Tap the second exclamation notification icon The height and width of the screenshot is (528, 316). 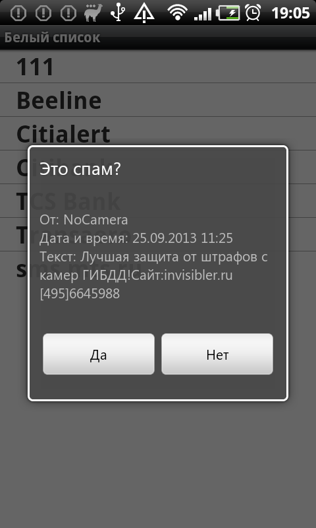click(43, 13)
